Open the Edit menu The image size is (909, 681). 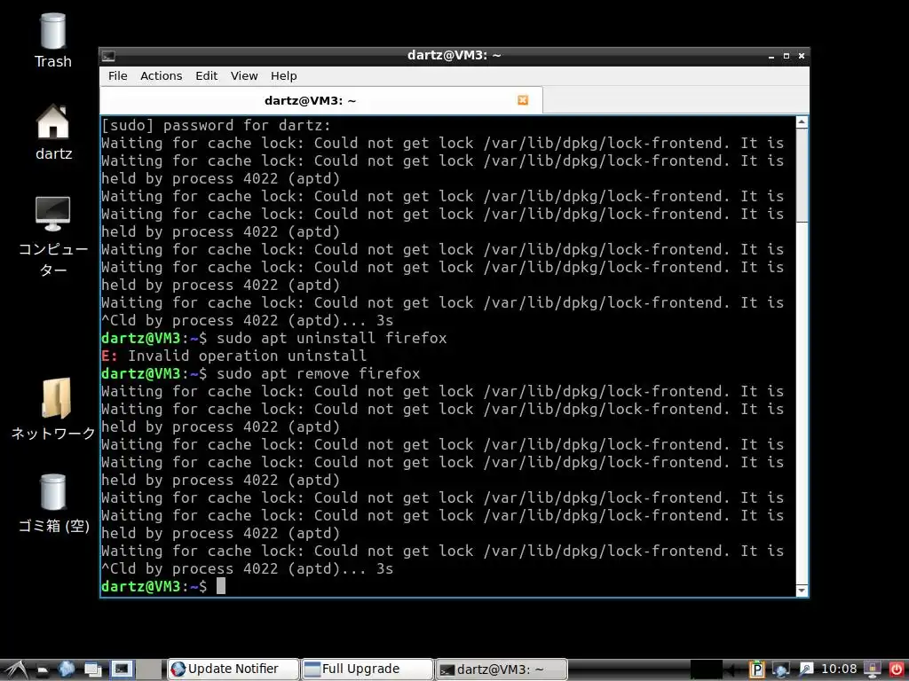pos(206,76)
